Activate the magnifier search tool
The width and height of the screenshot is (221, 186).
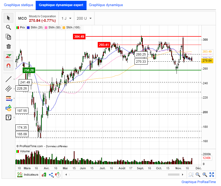(x=9, y=27)
